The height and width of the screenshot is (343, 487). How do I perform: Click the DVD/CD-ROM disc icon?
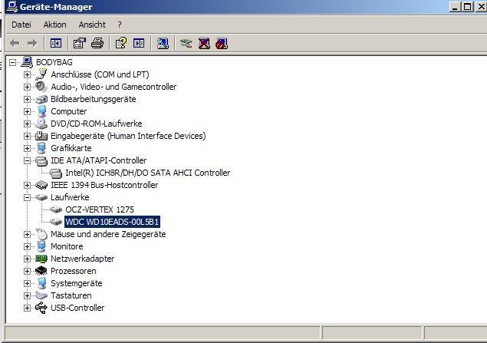(41, 124)
